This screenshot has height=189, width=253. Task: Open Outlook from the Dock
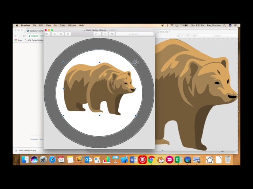tap(88, 160)
